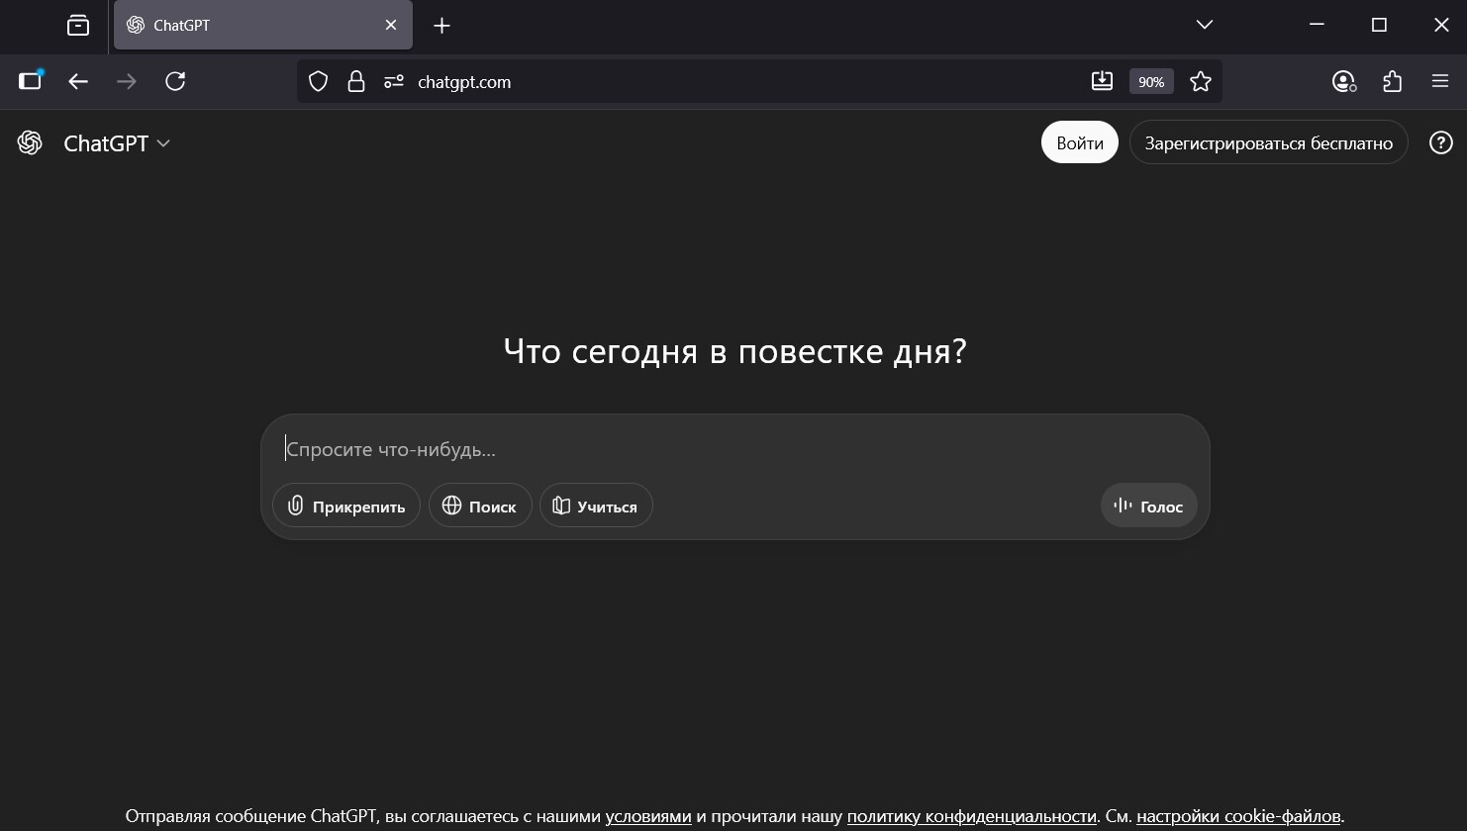Bookmark this page with star icon
This screenshot has width=1467, height=831.
point(1200,82)
